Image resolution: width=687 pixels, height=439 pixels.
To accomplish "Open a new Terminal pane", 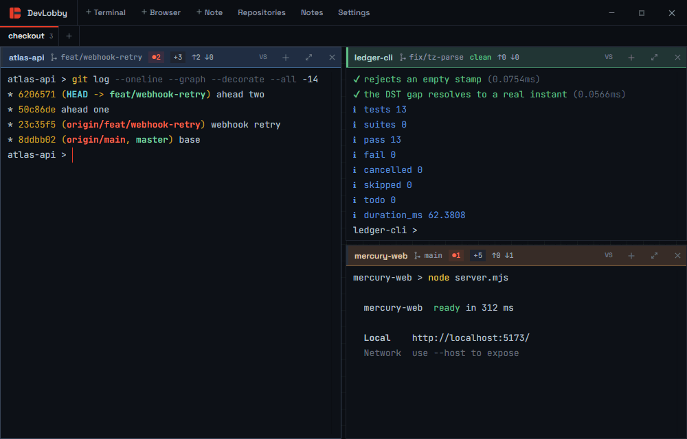I will pyautogui.click(x=106, y=12).
